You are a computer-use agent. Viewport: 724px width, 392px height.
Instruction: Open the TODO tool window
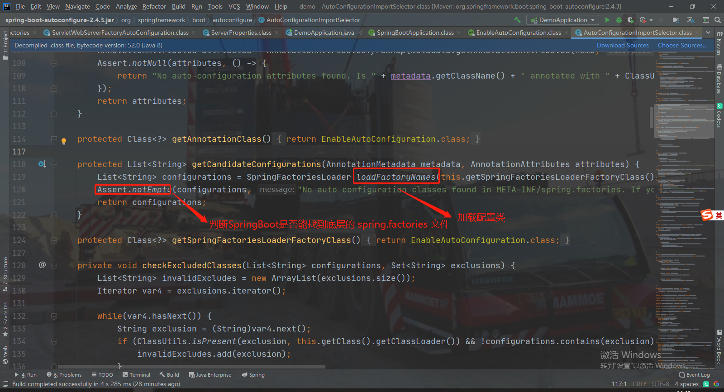102,375
